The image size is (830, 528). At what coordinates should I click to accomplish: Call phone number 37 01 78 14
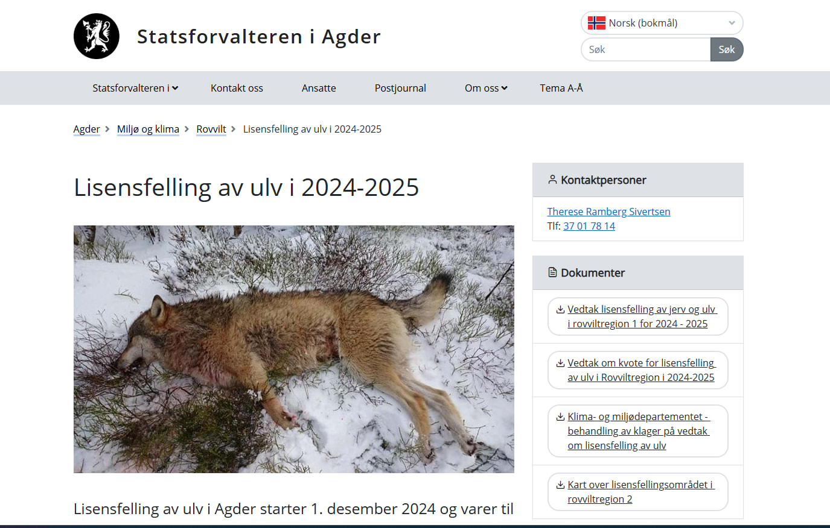589,226
